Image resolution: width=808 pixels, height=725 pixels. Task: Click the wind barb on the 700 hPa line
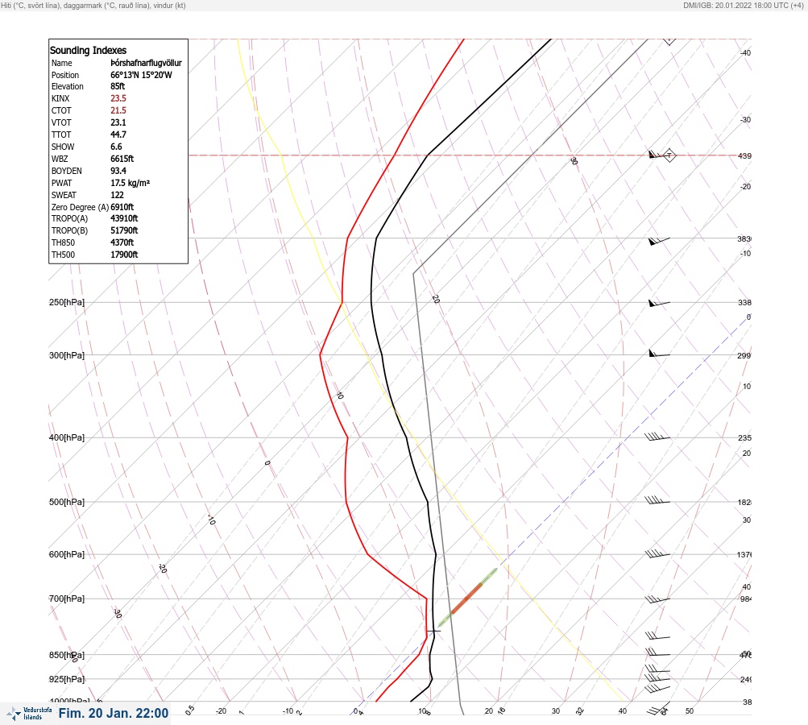pos(657,599)
